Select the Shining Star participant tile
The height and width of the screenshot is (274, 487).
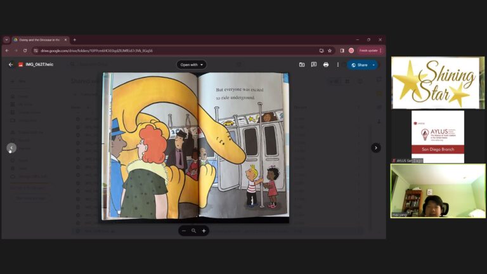point(438,83)
